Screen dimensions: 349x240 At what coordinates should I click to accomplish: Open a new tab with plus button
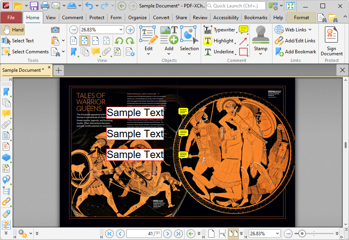point(58,71)
